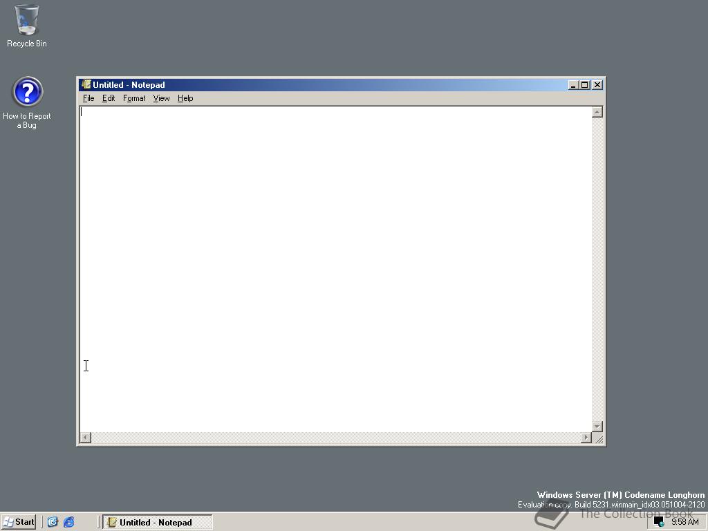Screen dimensions: 708x531
Task: Open the Help menu in Notepad
Action: pyautogui.click(x=185, y=98)
